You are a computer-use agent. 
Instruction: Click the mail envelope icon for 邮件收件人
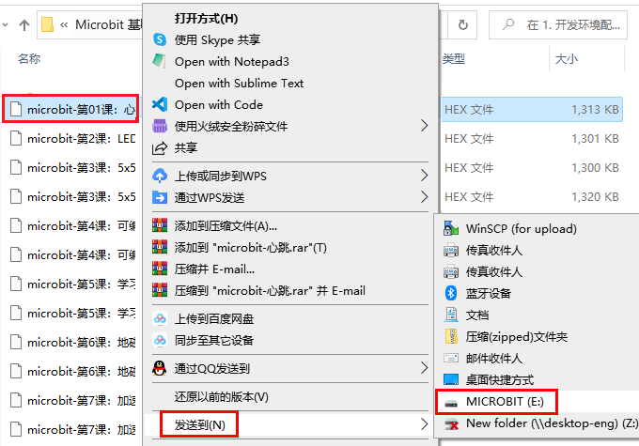(x=451, y=358)
